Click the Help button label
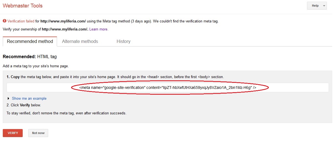This screenshot has height=144, width=333. tap(315, 6)
